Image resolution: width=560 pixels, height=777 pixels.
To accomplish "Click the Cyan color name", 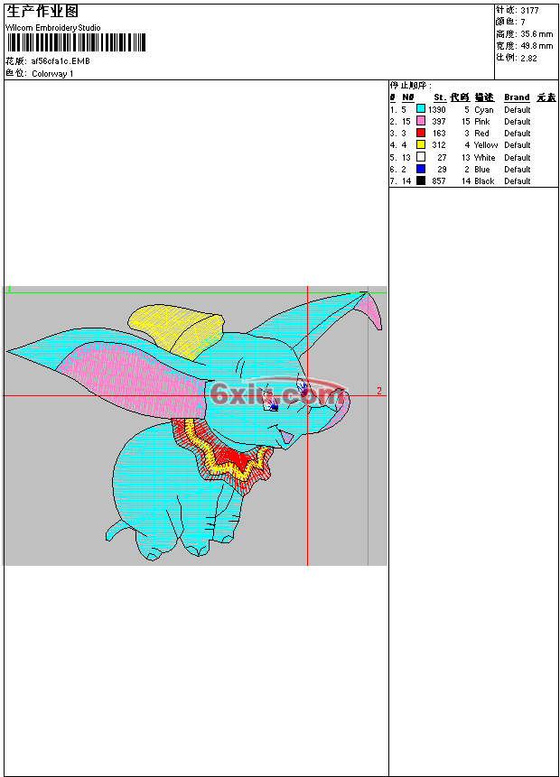I will 484,109.
